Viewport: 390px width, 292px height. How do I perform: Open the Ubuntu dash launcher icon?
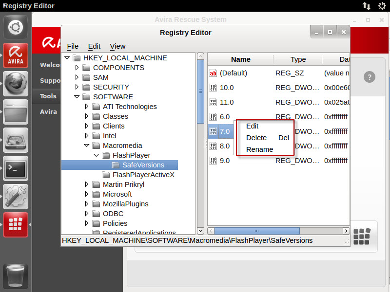point(16,27)
